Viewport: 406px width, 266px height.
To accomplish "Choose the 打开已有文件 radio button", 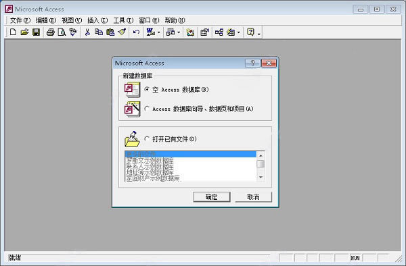I will tap(147, 138).
